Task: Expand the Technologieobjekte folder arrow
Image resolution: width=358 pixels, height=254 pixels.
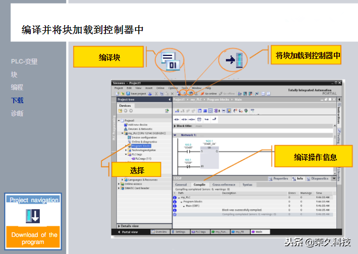Action: (126, 150)
